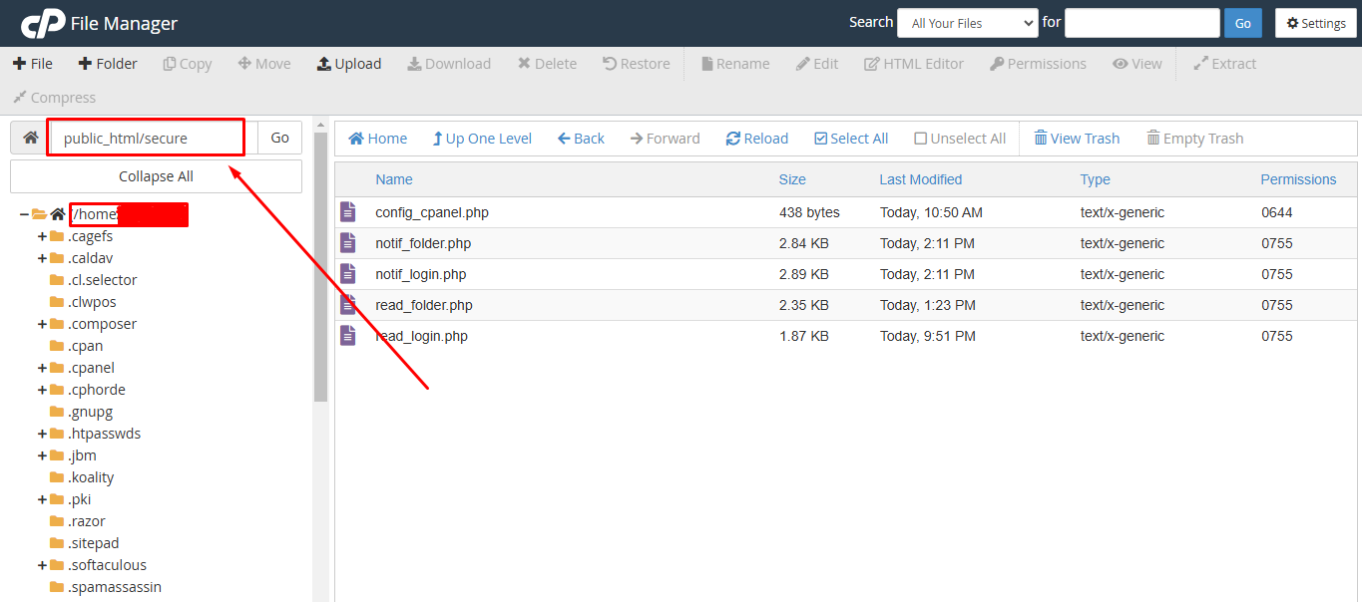
Task: Open the Upload tool
Action: point(349,64)
